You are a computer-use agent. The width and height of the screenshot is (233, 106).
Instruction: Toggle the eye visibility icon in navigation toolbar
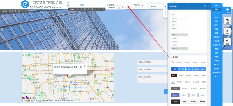(103, 10)
